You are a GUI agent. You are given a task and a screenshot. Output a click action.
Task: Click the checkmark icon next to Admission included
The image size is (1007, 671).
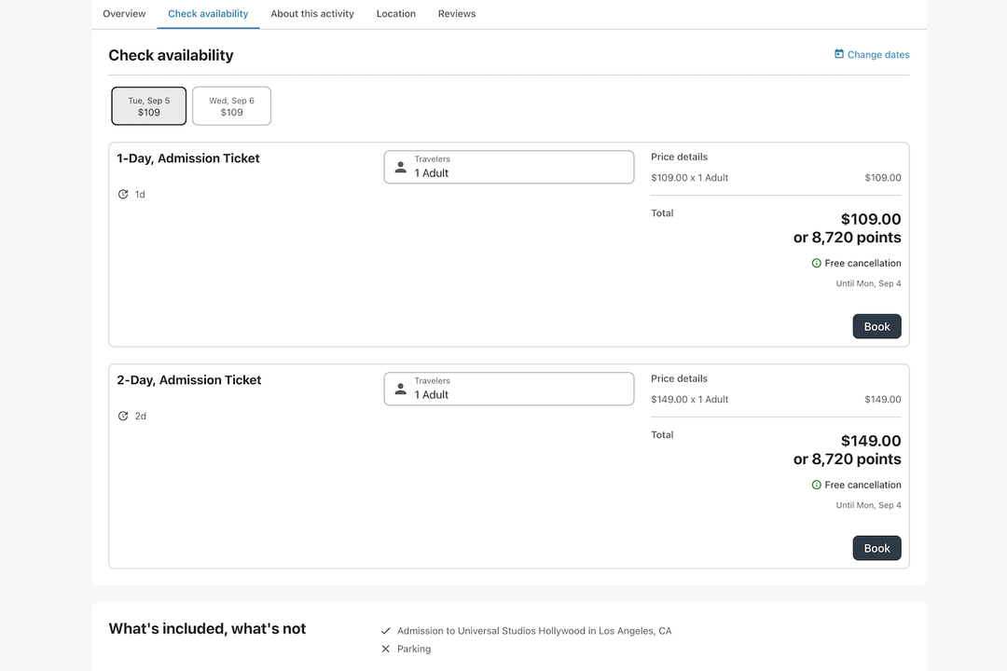tap(386, 631)
